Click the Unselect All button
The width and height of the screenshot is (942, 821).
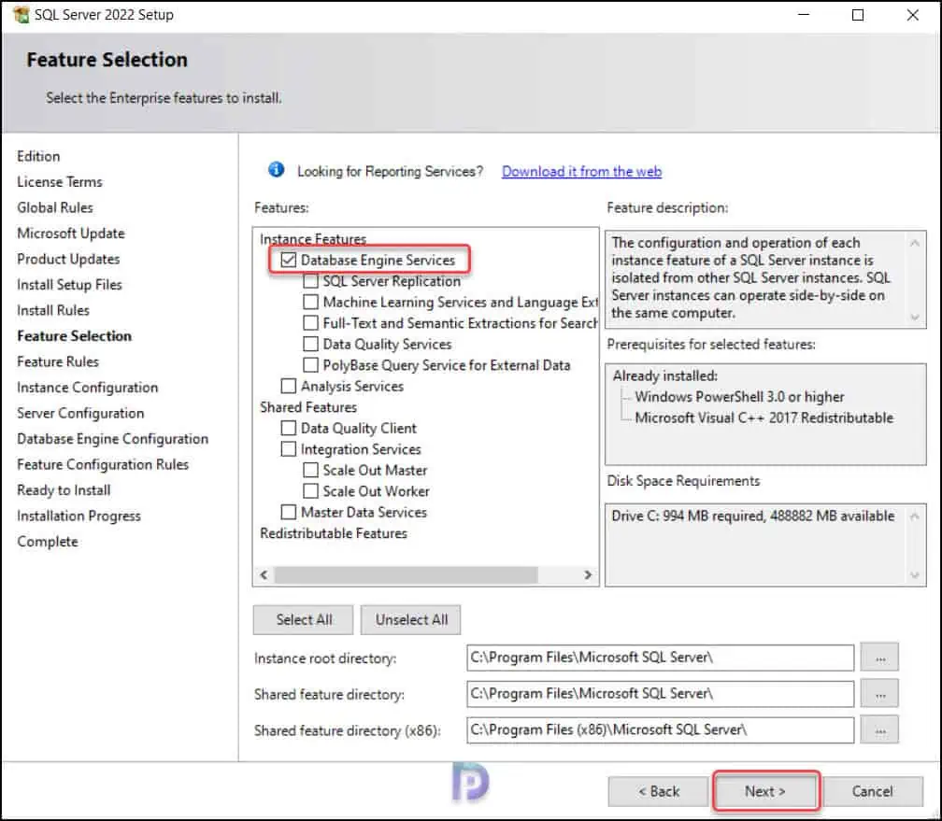[411, 620]
